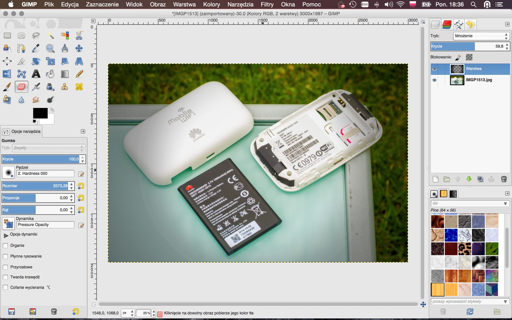Select the Eraser tool
The image size is (512, 320).
21,87
